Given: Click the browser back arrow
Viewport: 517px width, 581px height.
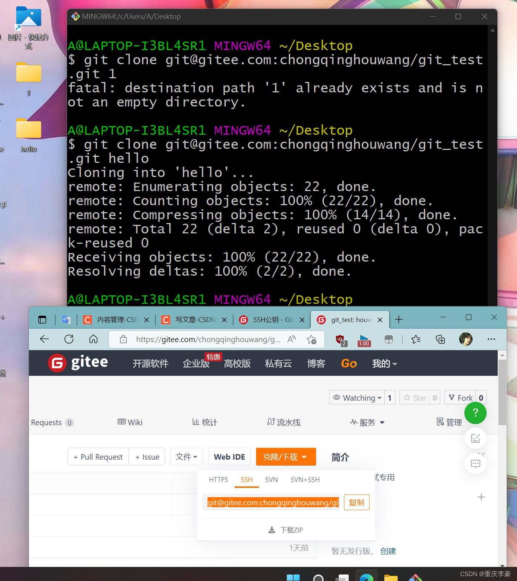Looking at the screenshot, I should click(x=44, y=339).
